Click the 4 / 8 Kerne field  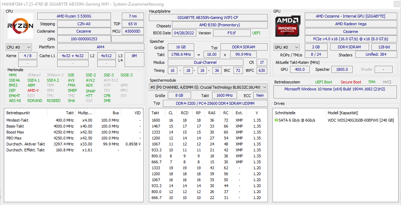click(x=28, y=56)
